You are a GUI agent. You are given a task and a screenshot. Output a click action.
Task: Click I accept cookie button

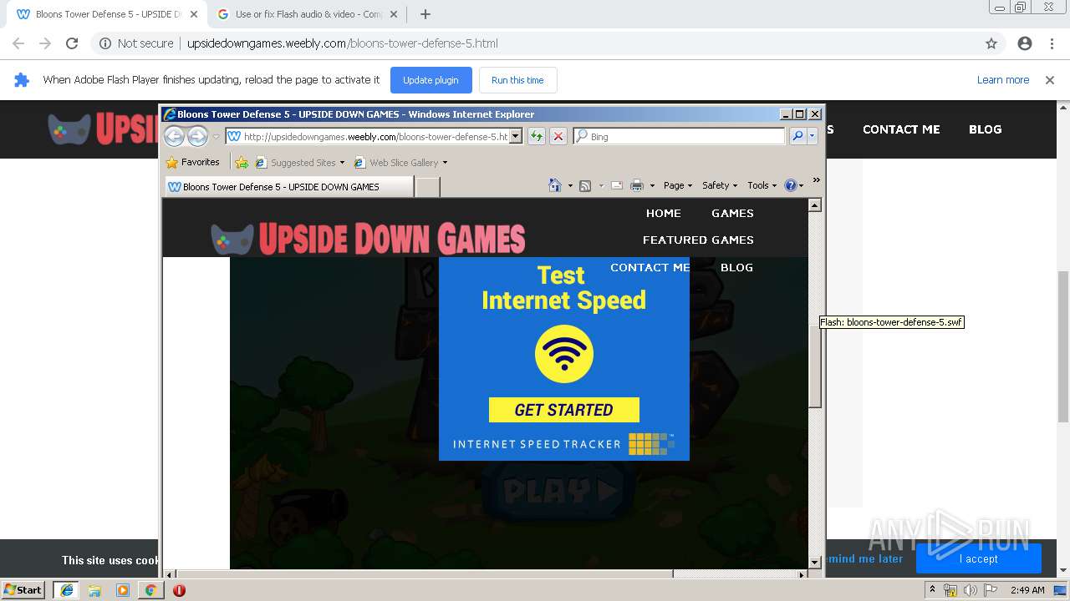pyautogui.click(x=978, y=558)
